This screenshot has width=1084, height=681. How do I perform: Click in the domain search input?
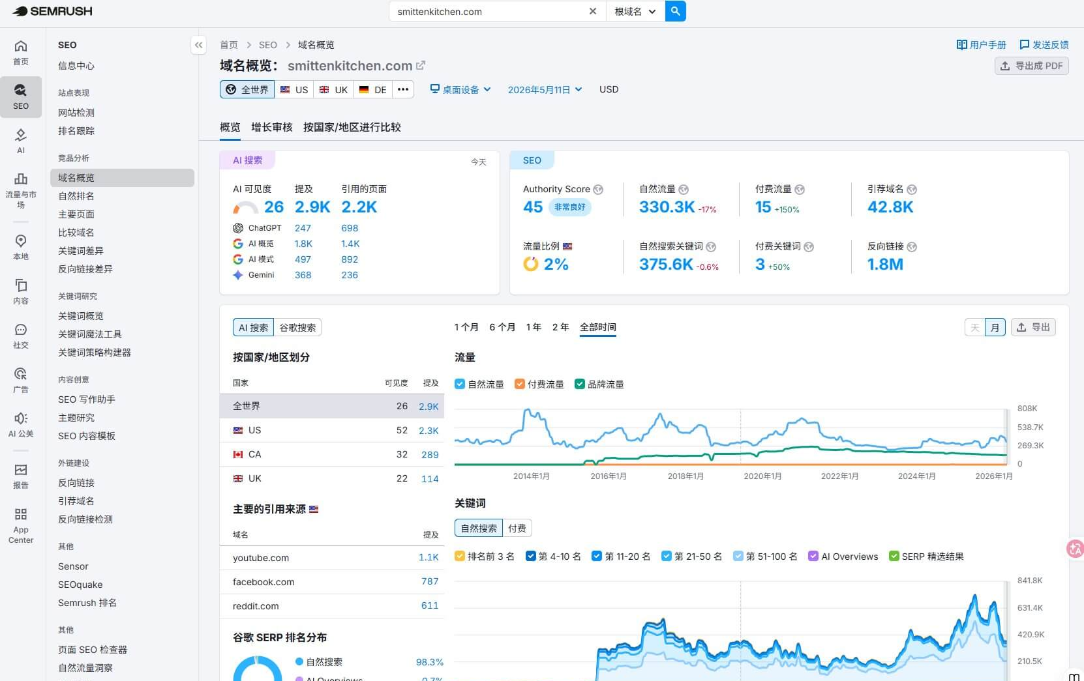coord(489,11)
